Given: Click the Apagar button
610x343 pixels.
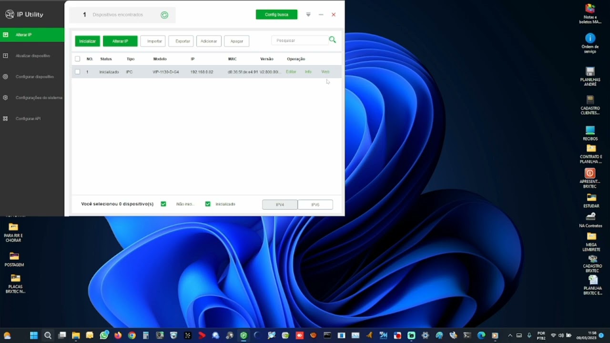Looking at the screenshot, I should [x=237, y=41].
